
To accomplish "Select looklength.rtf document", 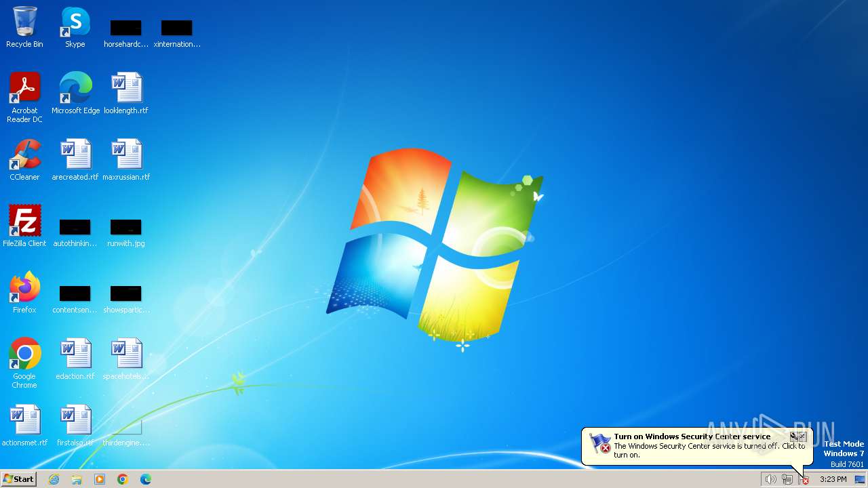I will tap(126, 94).
